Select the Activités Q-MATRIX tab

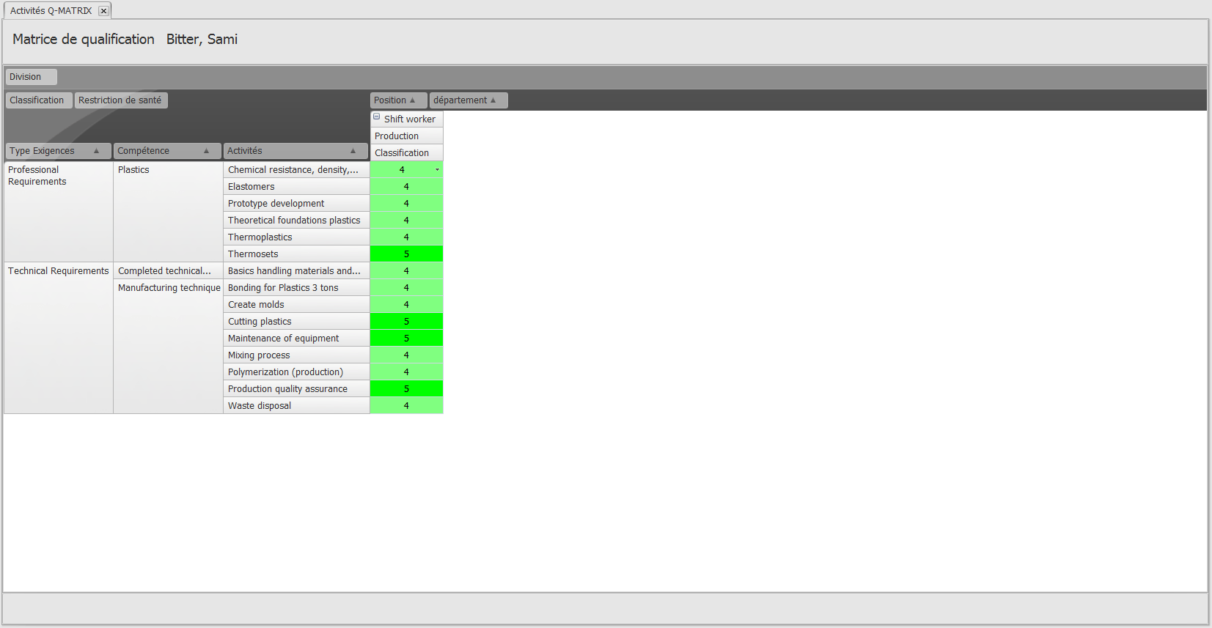click(x=51, y=11)
